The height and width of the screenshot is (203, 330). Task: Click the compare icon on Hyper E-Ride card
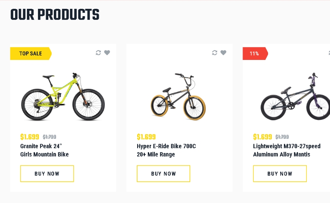(215, 53)
